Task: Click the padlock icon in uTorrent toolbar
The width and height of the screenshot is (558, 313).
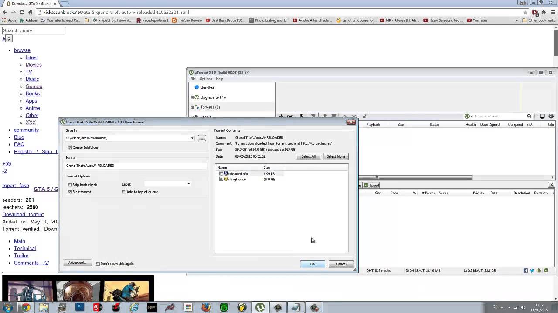Action: click(365, 116)
